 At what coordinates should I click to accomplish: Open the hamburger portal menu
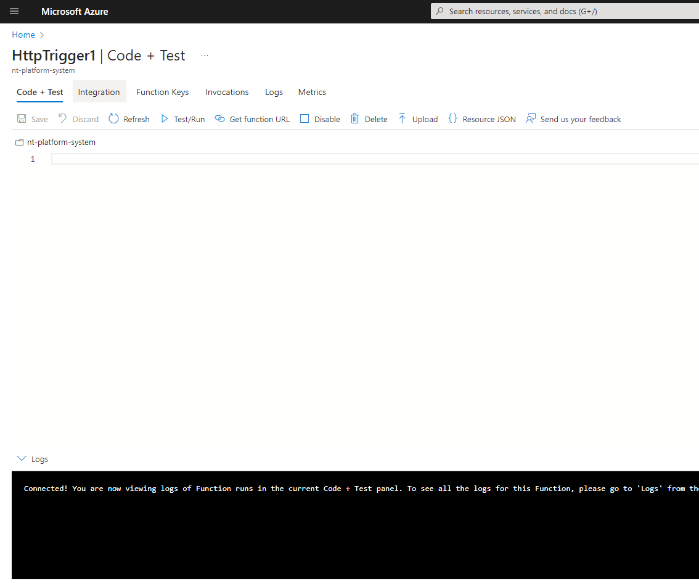point(14,12)
